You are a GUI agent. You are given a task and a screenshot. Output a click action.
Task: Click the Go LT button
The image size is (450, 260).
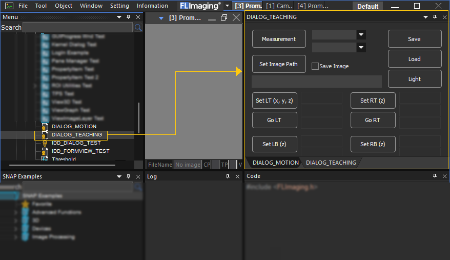click(275, 120)
